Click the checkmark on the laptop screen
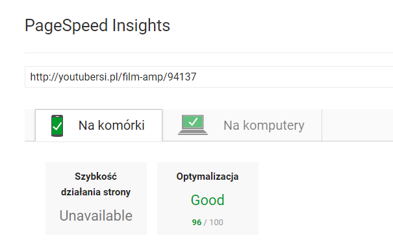393x244 pixels. click(x=193, y=122)
